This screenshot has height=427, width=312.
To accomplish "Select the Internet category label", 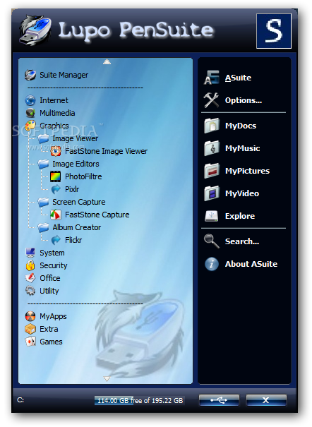I will [x=54, y=100].
